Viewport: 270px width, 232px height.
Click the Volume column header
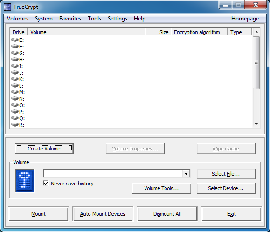(86, 32)
